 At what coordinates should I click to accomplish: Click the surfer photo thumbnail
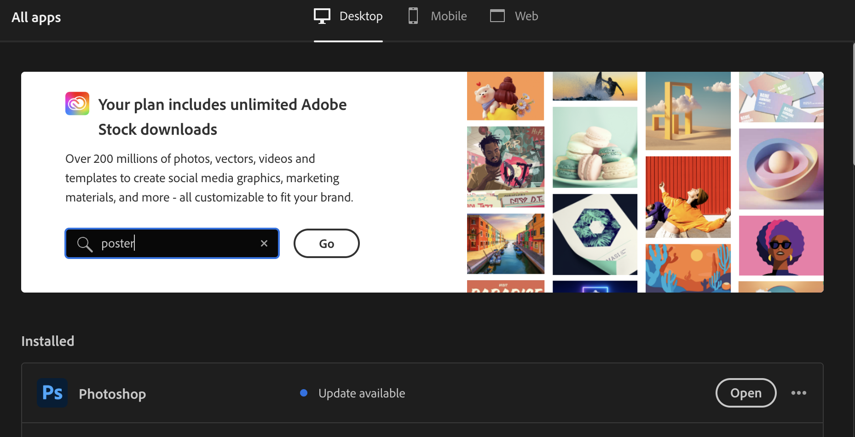point(595,86)
